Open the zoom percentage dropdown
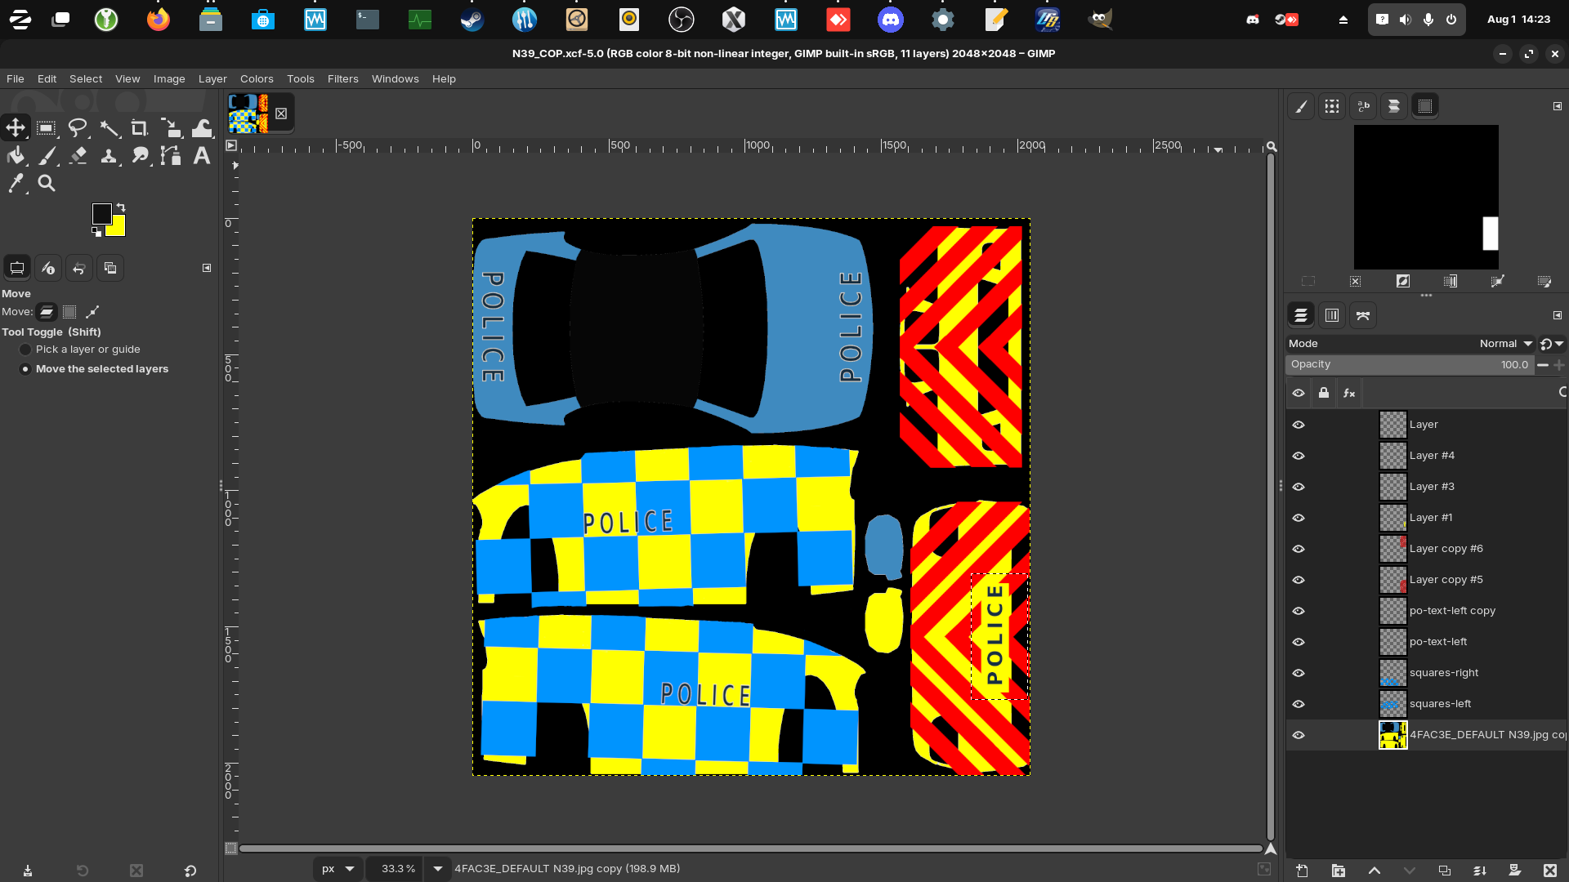This screenshot has width=1569, height=882. coord(438,869)
